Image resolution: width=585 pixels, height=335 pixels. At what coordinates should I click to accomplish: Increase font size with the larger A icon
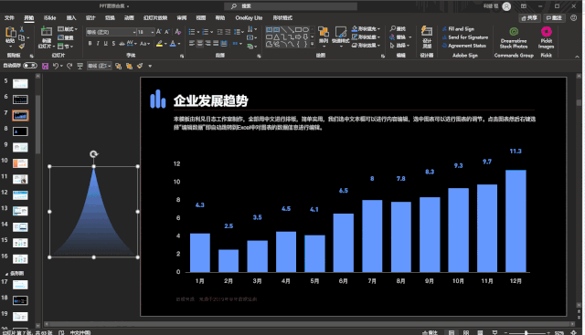tap(159, 32)
